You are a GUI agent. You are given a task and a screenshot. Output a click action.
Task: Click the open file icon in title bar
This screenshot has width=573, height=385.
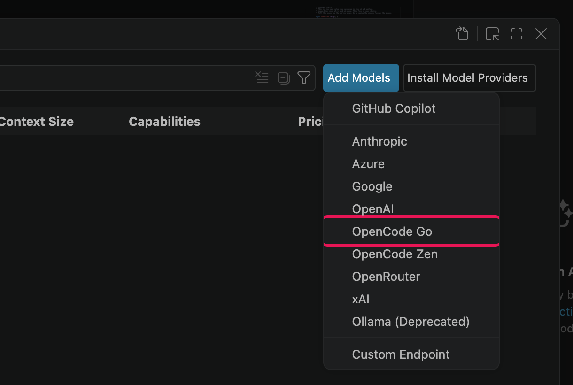tap(462, 34)
